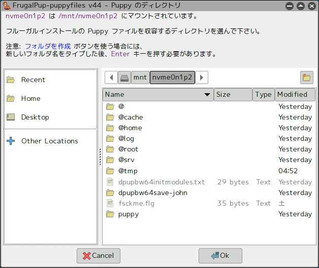Click the folder icon for @home
319x268 pixels.
point(110,128)
